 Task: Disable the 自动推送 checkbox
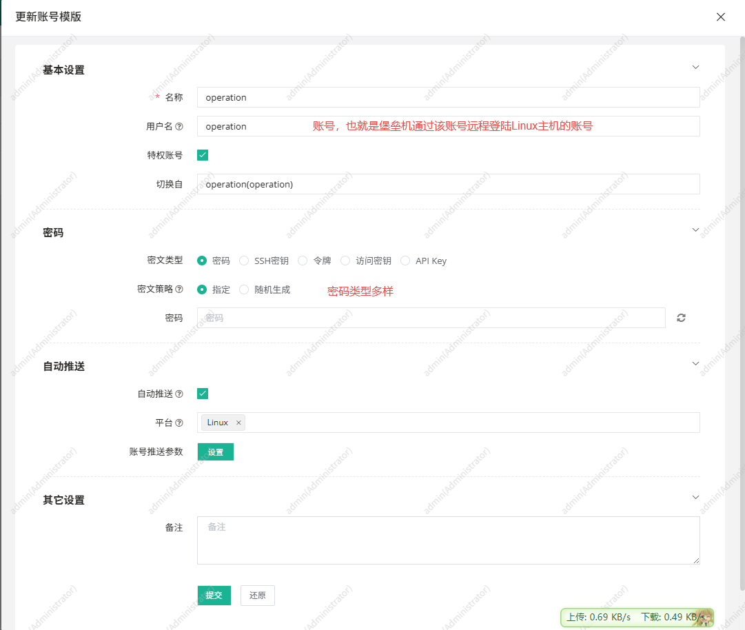point(202,394)
